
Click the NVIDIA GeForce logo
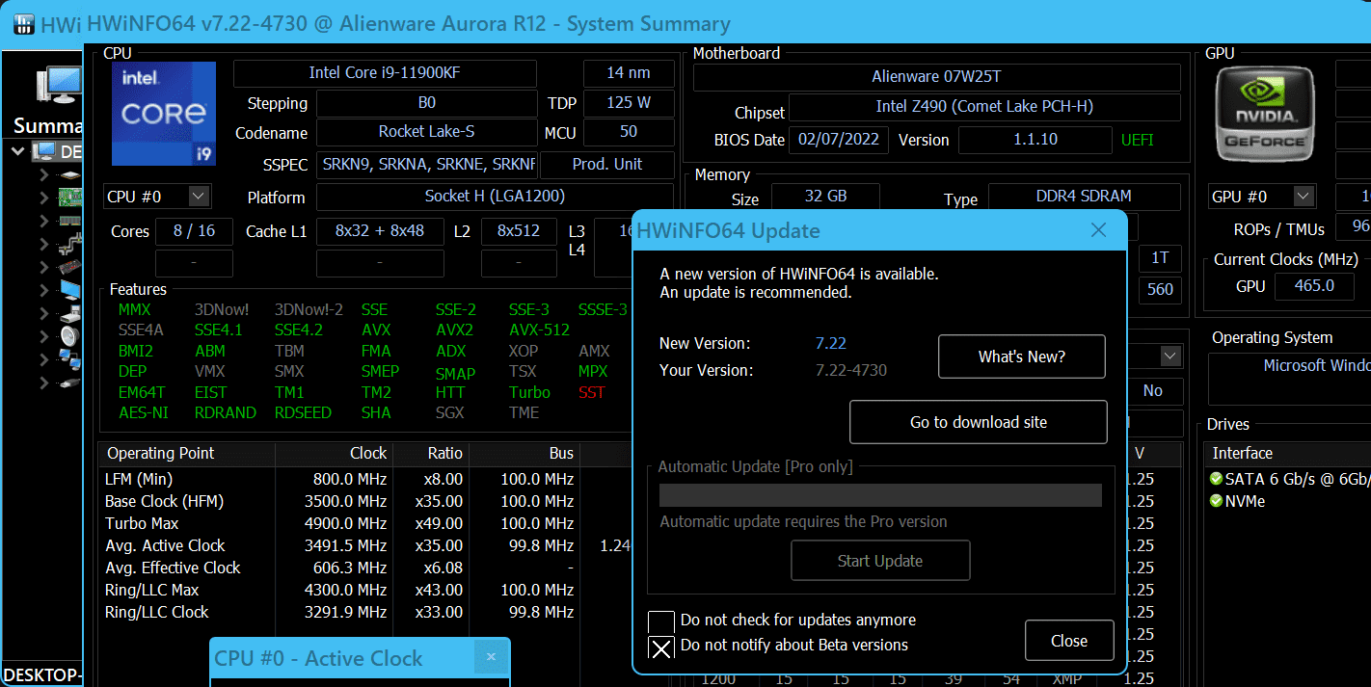(x=1264, y=113)
